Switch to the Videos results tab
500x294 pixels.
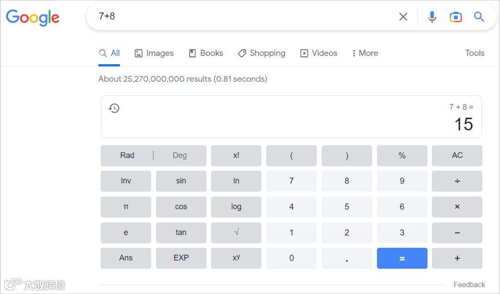pyautogui.click(x=319, y=53)
